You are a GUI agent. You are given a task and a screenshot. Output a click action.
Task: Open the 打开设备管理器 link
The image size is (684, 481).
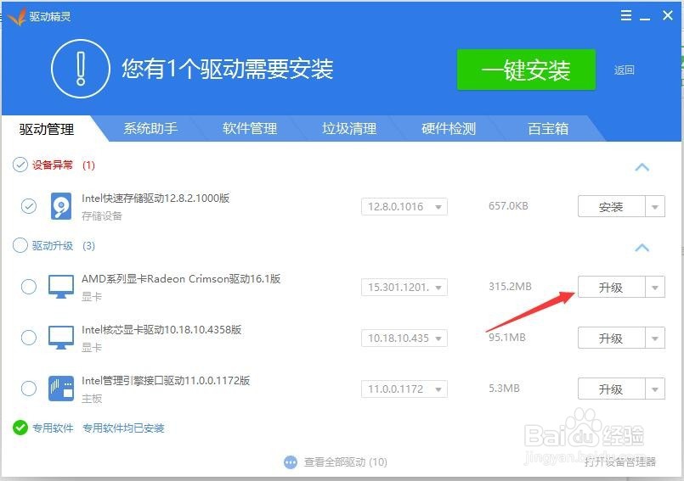tap(620, 461)
